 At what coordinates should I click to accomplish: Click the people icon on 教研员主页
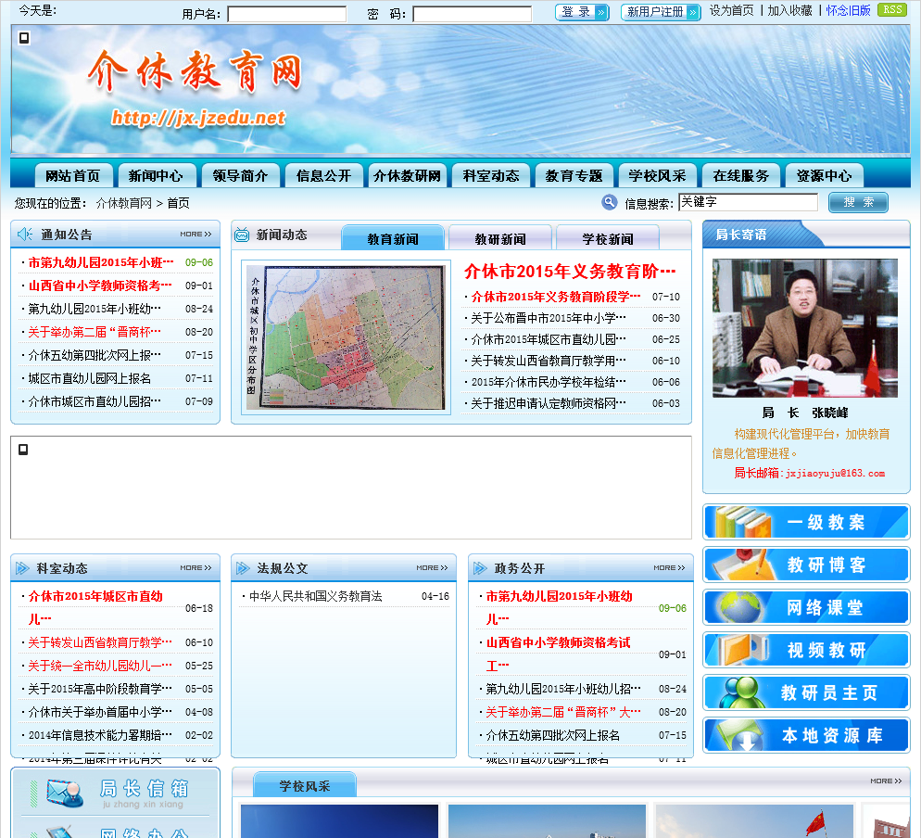(741, 692)
